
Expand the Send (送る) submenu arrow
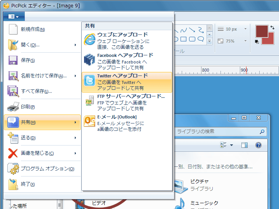click(x=76, y=138)
